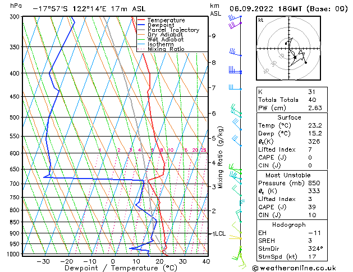353x272 pixels.
Task: Click the '850' hPa pressure label
Action: (16, 222)
